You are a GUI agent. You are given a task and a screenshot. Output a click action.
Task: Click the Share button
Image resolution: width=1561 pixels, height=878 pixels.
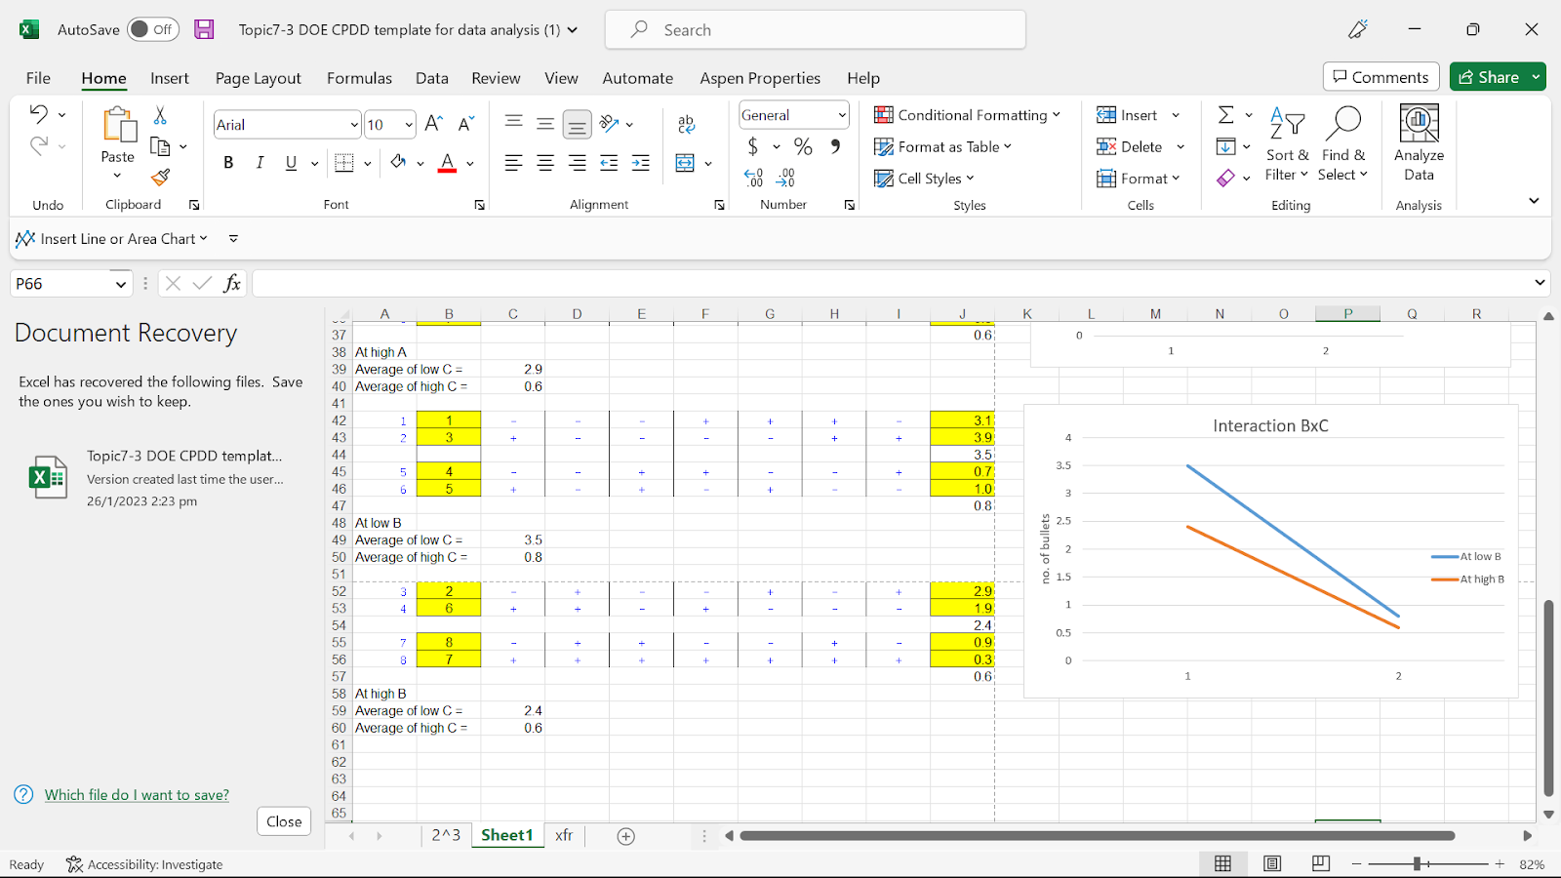[x=1489, y=77]
